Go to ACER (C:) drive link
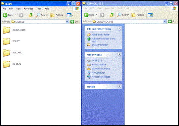Screen dimensions: 179x126 pyautogui.click(x=97, y=61)
